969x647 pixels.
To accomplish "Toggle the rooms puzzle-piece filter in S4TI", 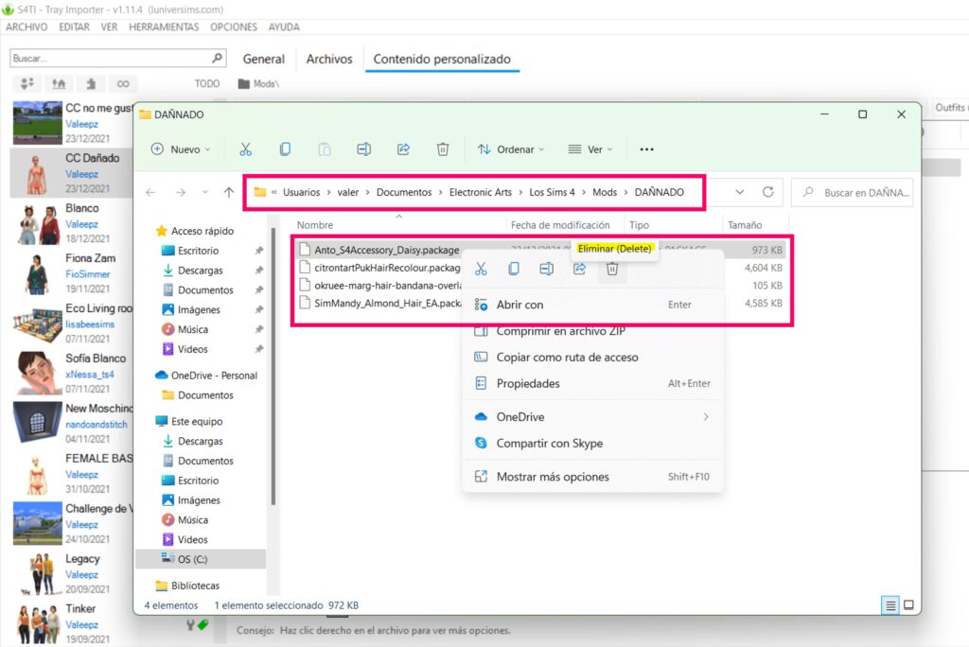I will click(91, 83).
